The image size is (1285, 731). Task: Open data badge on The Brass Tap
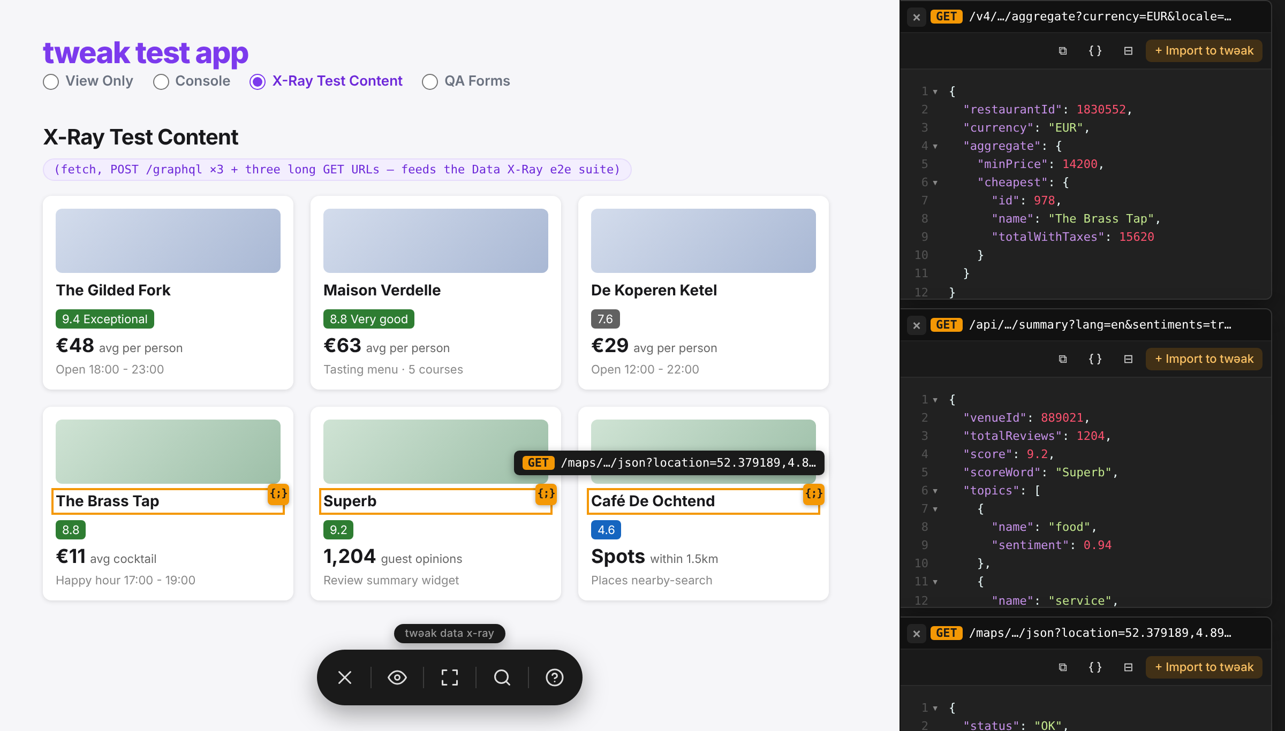[x=278, y=493]
